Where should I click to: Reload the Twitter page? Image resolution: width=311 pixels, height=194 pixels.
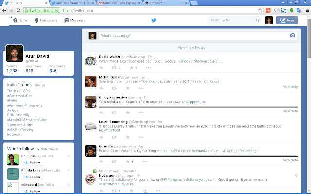[x=18, y=11]
